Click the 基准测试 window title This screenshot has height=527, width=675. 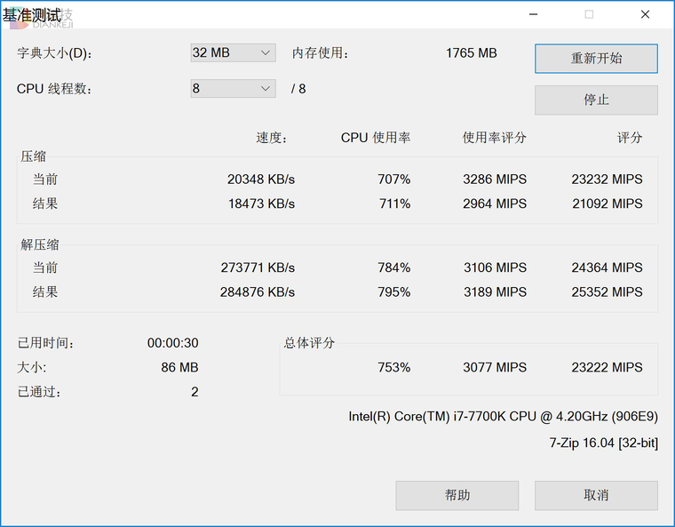click(x=32, y=15)
